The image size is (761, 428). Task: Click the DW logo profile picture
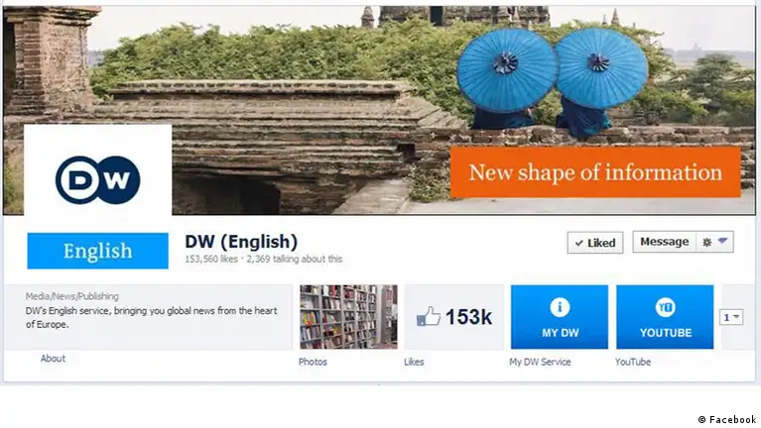tap(97, 179)
